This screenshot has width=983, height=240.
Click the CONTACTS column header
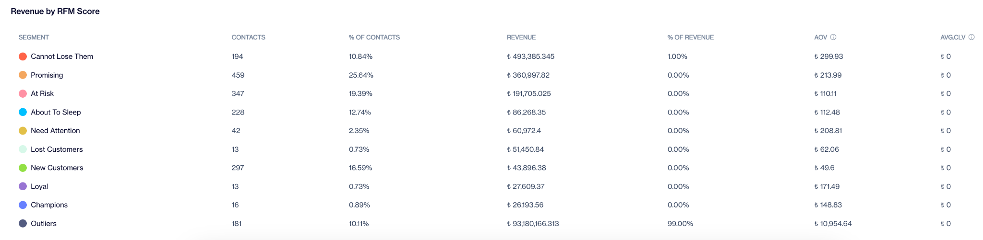point(248,37)
